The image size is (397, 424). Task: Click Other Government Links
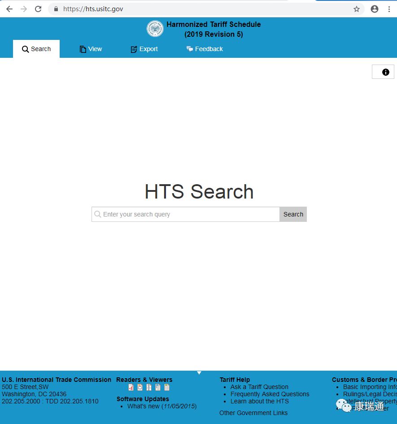[x=253, y=413]
